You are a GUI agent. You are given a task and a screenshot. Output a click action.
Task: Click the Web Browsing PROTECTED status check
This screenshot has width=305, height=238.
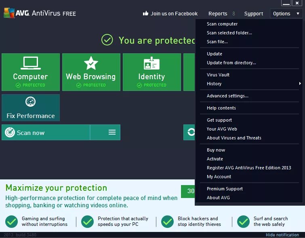tap(79, 85)
